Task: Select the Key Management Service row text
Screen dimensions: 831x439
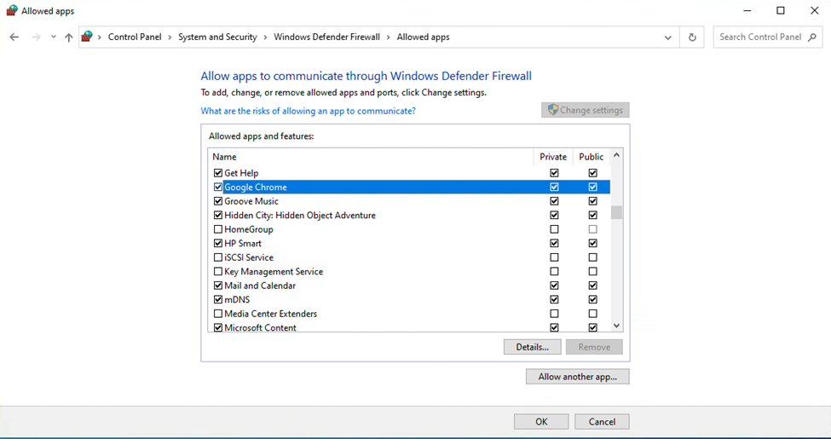Action: 274,271
